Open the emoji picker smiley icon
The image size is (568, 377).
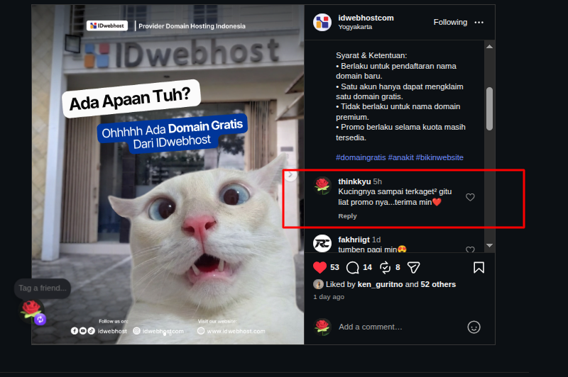point(474,327)
